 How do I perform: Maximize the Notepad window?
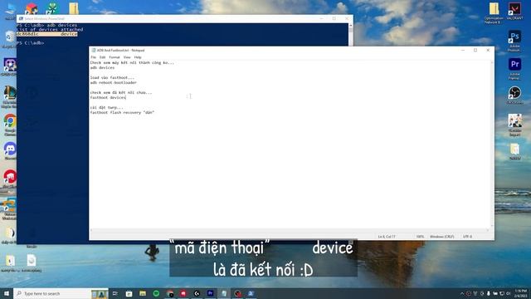point(475,50)
